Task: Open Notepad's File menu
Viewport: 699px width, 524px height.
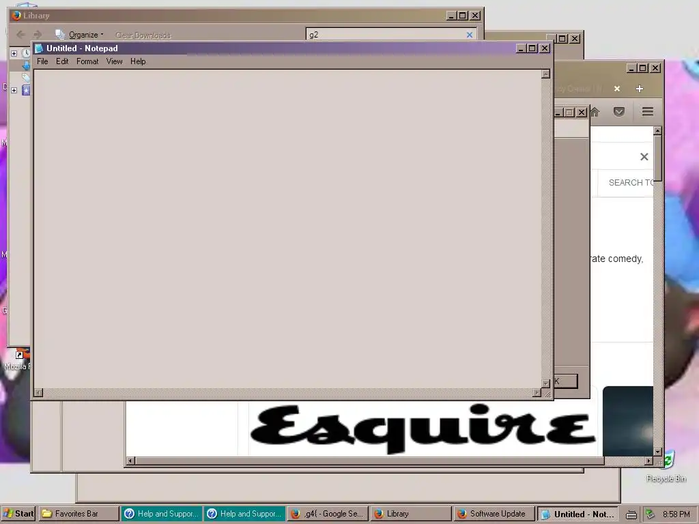Action: coord(42,61)
